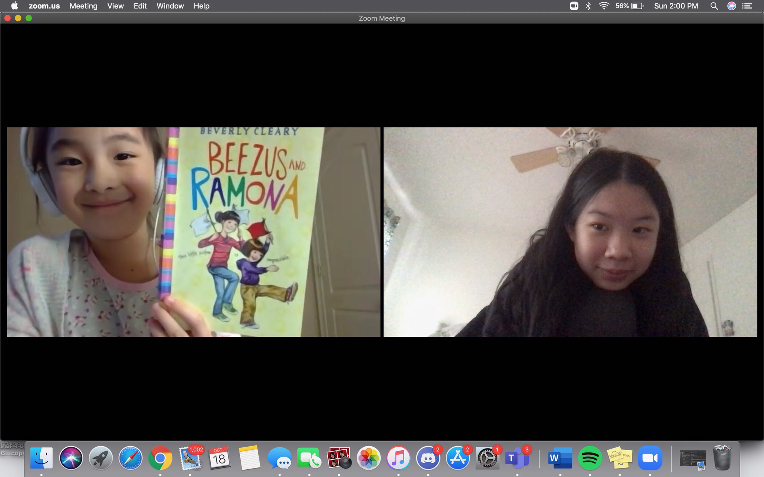Open the Notes app in Dock
The height and width of the screenshot is (477, 764).
pos(249,458)
